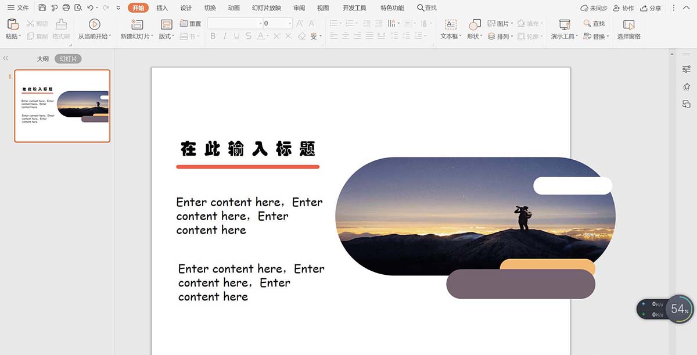Switch to the 审阅 (Review) tab
This screenshot has height=355, width=697.
[x=299, y=8]
